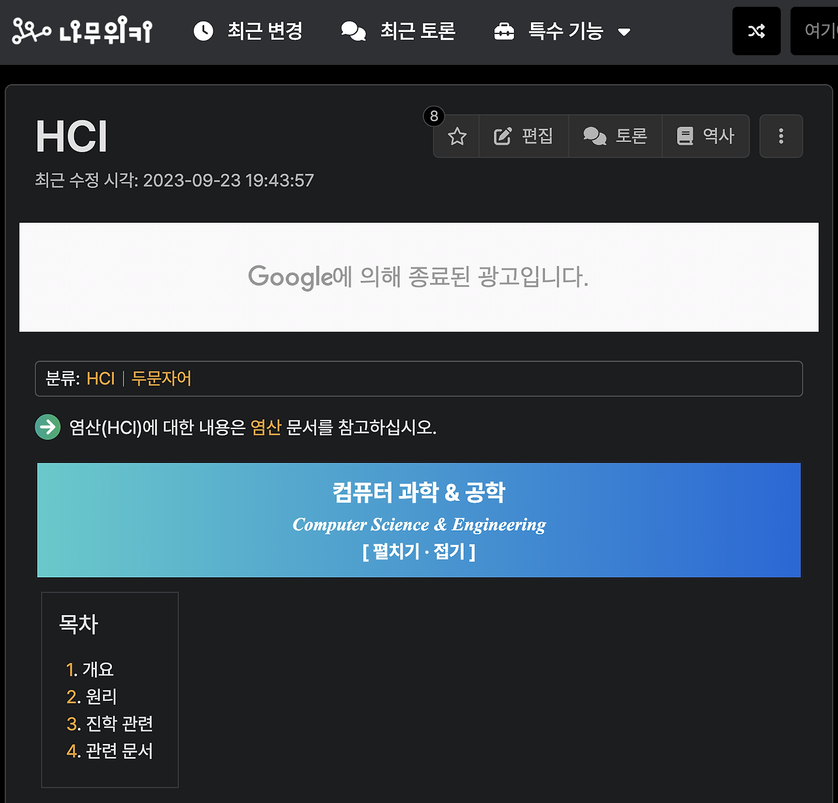Click the chat bubbles icon on 토론 button
Screen dimensions: 838x803
595,136
